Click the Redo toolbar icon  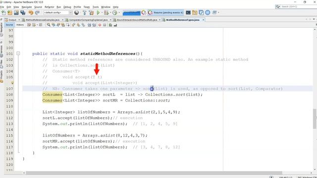tap(37, 13)
